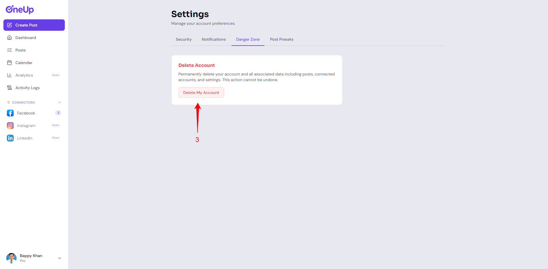Click the Pro plan label
The width and height of the screenshot is (548, 269).
click(x=23, y=261)
